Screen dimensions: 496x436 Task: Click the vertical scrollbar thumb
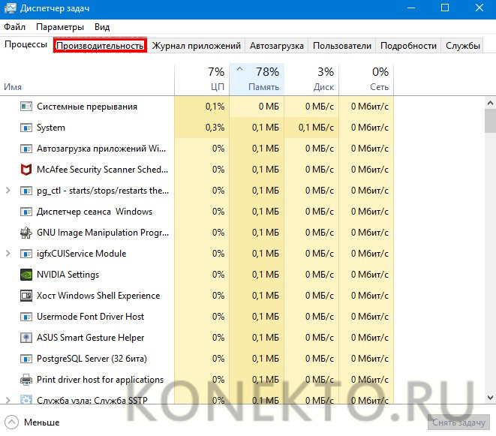tap(490, 121)
